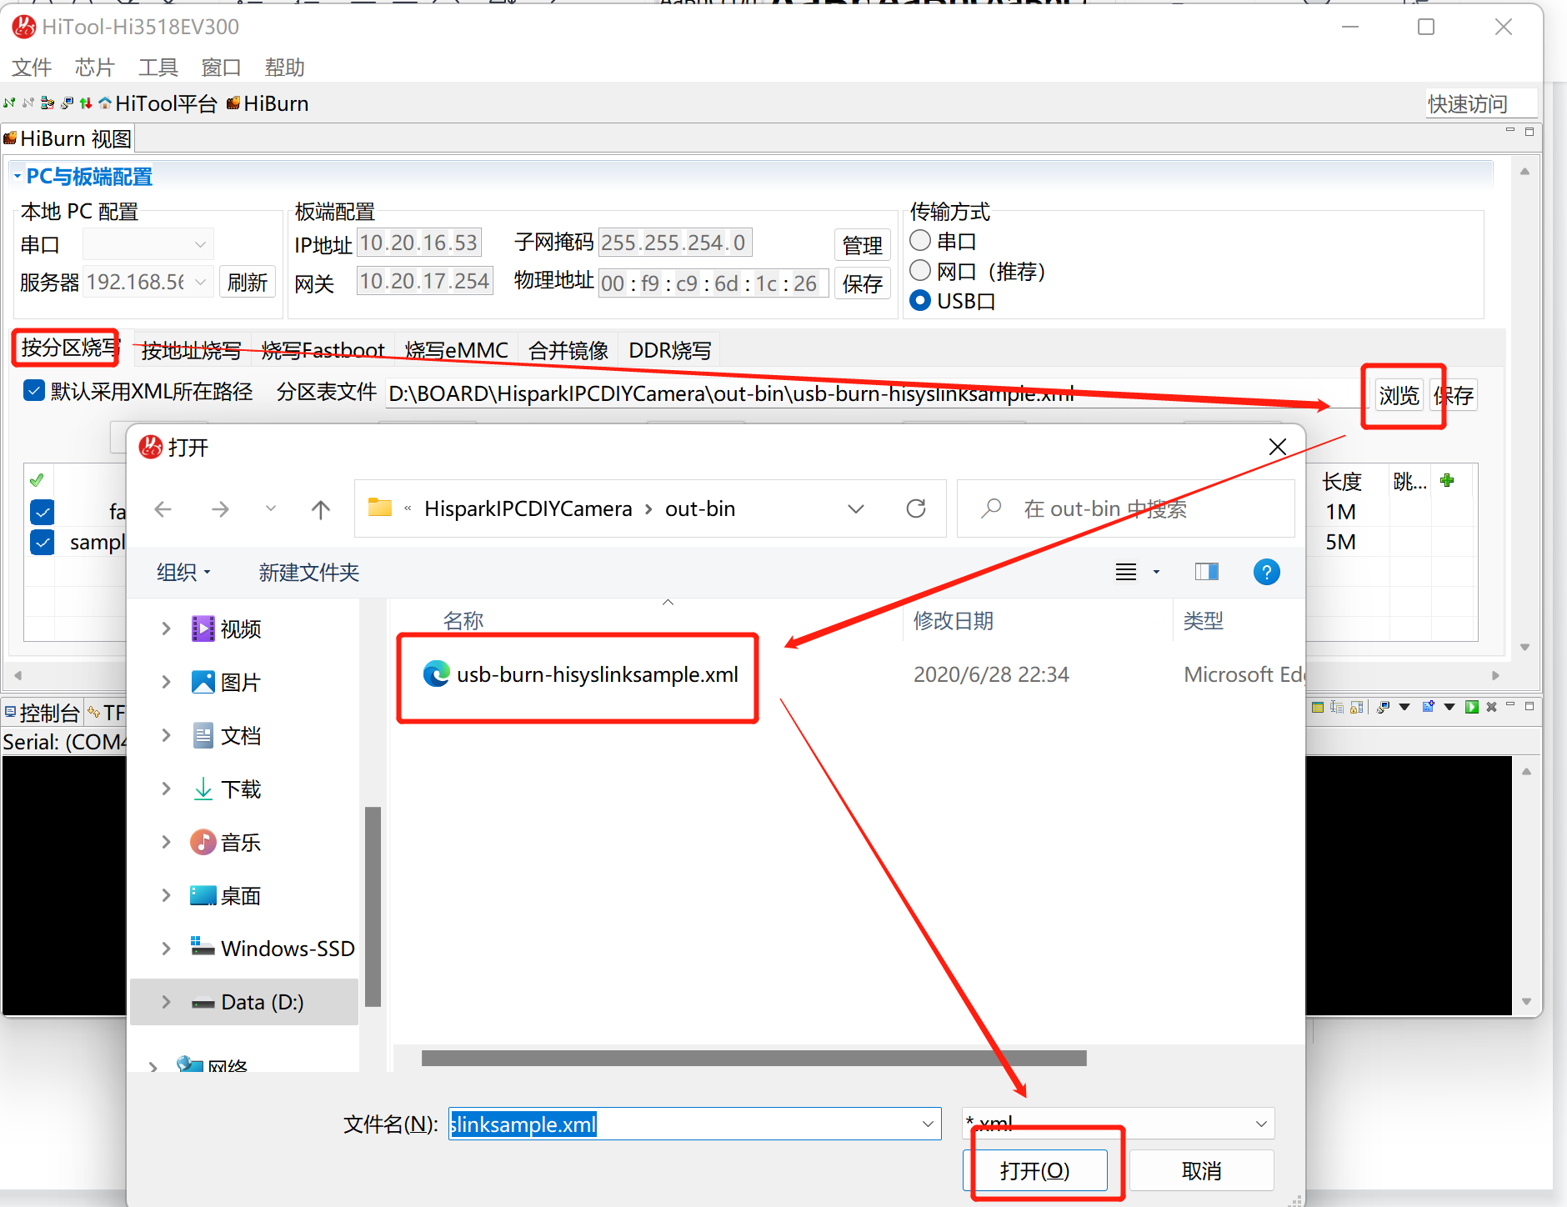Switch to the DDR烧写 tab
The image size is (1567, 1207).
(670, 350)
